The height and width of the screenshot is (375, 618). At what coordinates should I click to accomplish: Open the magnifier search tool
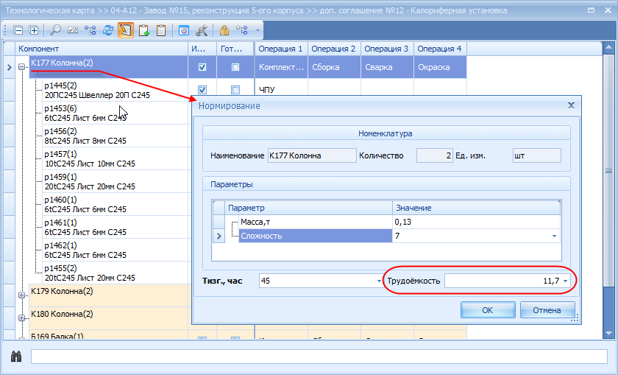tap(55, 30)
